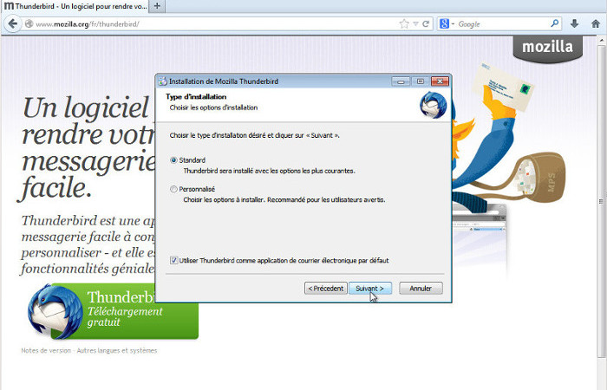
Task: Click the Thunderbird logo in installer header
Action: click(434, 105)
